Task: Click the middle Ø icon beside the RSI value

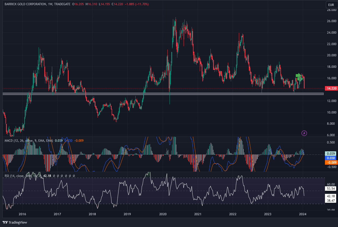Action: 64,176
